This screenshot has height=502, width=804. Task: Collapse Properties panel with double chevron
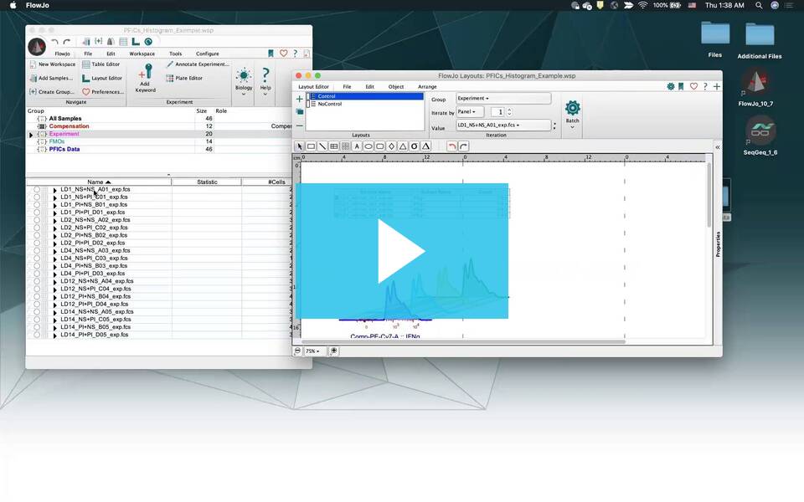718,147
